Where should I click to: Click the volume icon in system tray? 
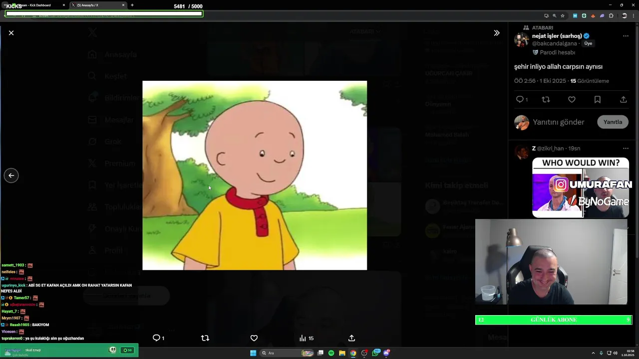coord(615,353)
